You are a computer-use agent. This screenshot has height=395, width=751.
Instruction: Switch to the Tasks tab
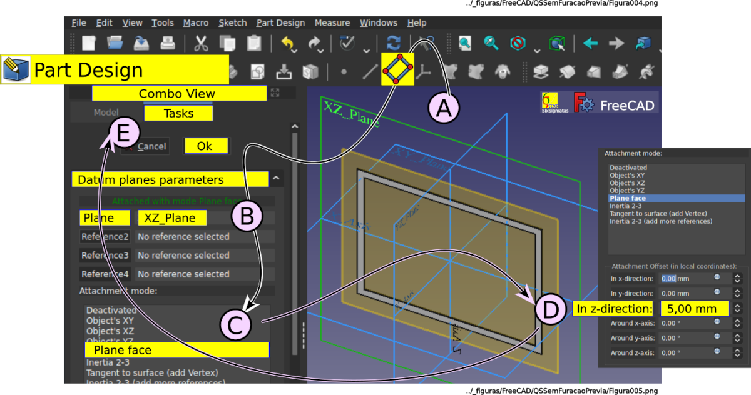pyautogui.click(x=178, y=113)
